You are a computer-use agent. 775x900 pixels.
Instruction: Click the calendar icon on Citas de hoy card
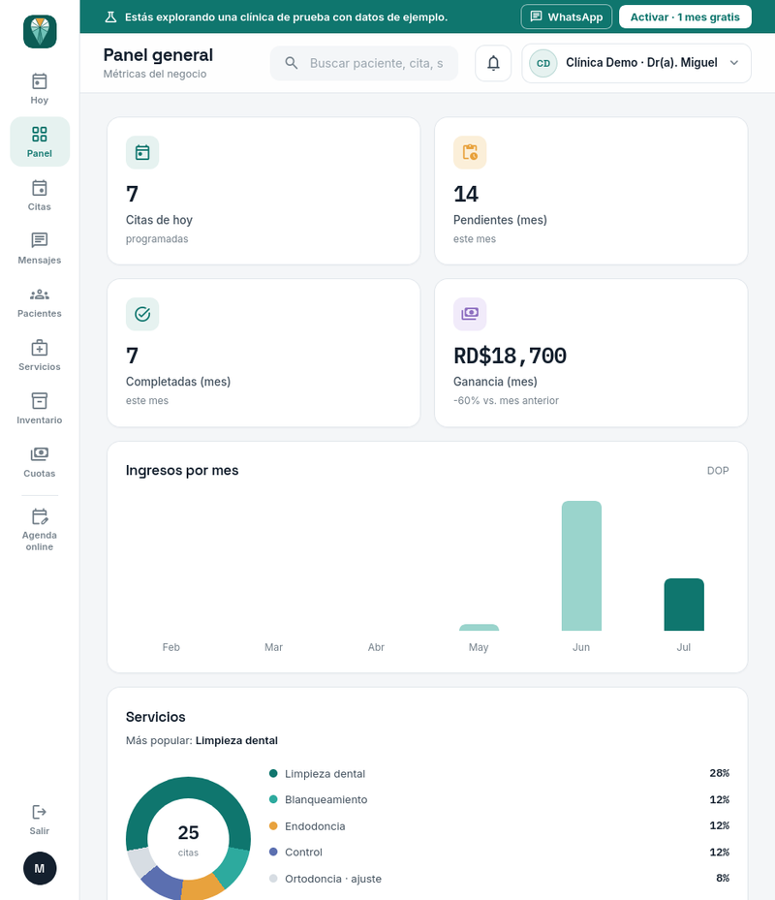click(x=142, y=153)
